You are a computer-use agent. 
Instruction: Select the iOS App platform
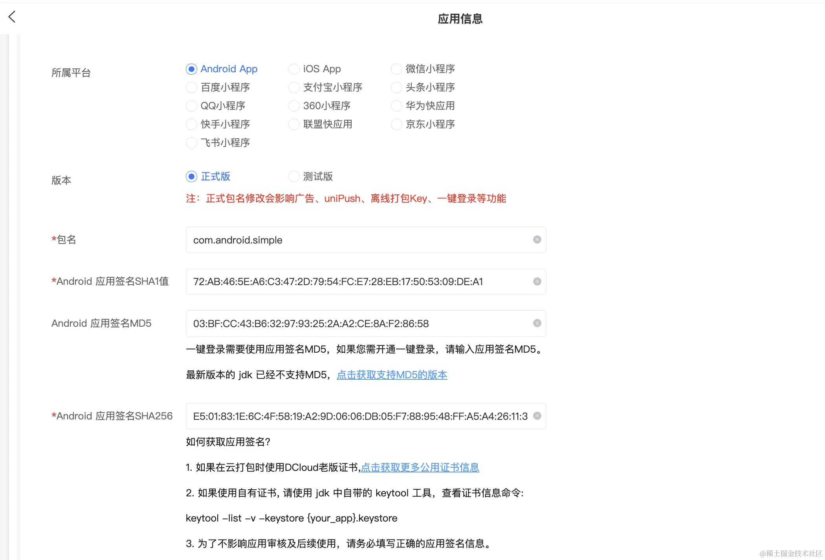(294, 69)
